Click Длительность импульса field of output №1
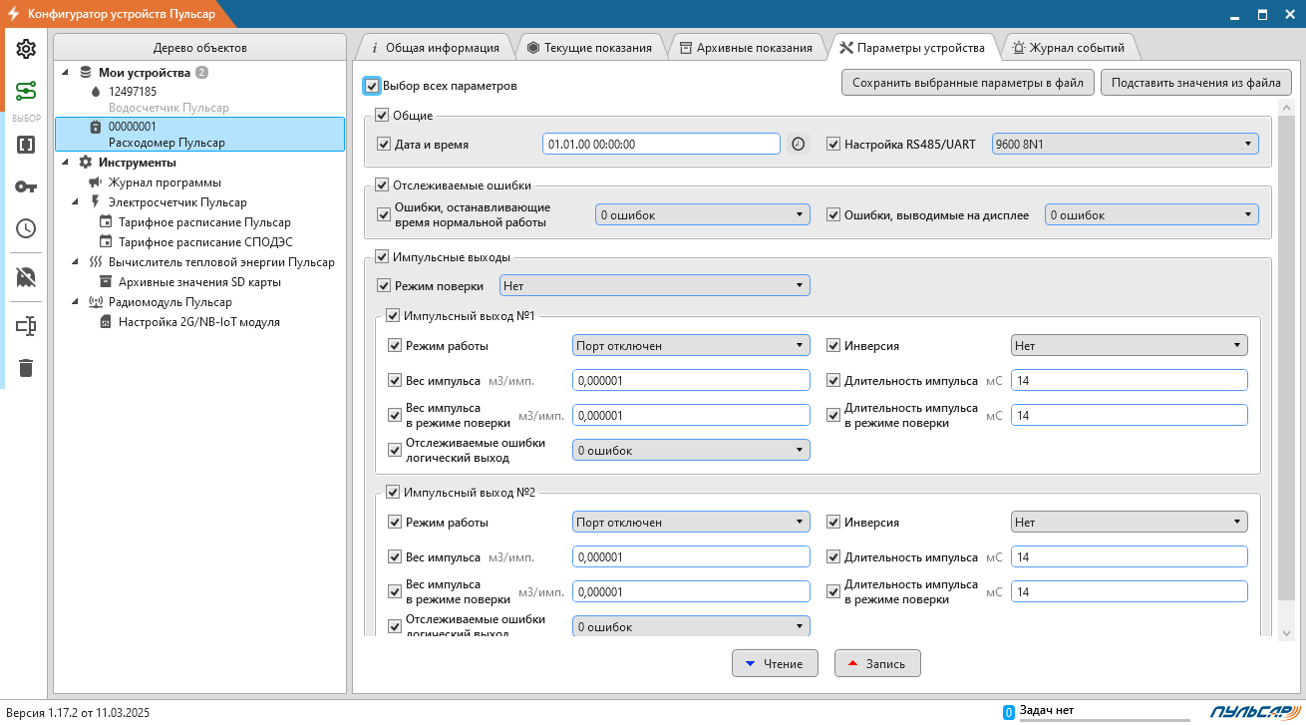 (x=1129, y=380)
